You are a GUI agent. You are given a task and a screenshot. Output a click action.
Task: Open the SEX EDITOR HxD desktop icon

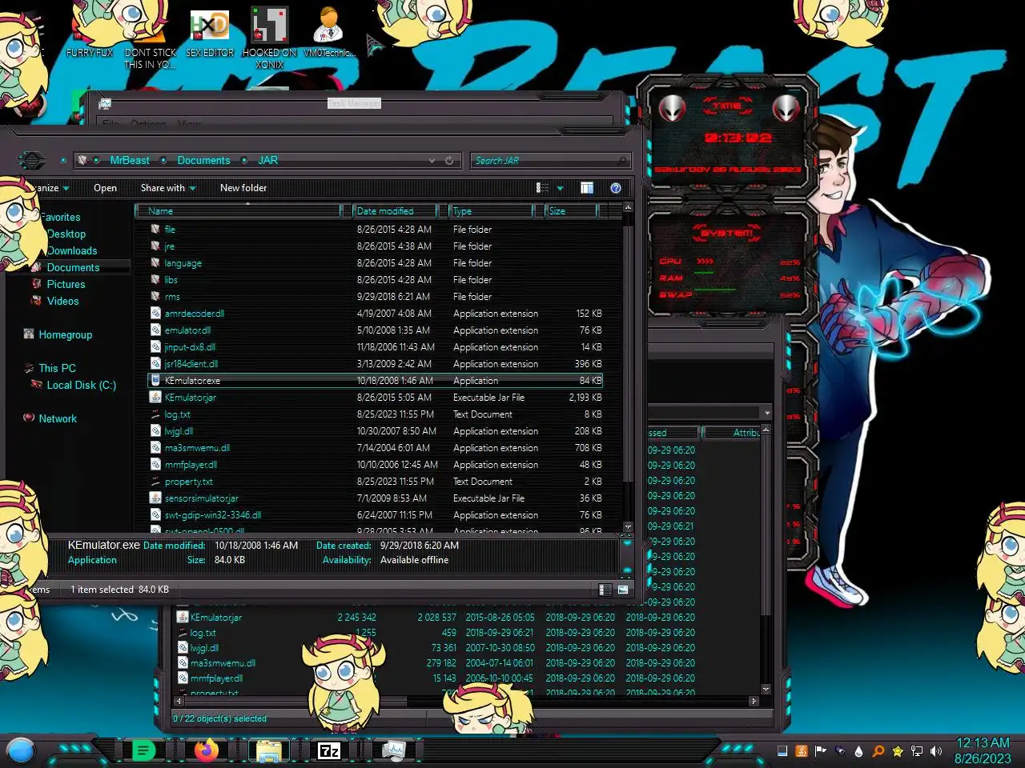210,32
